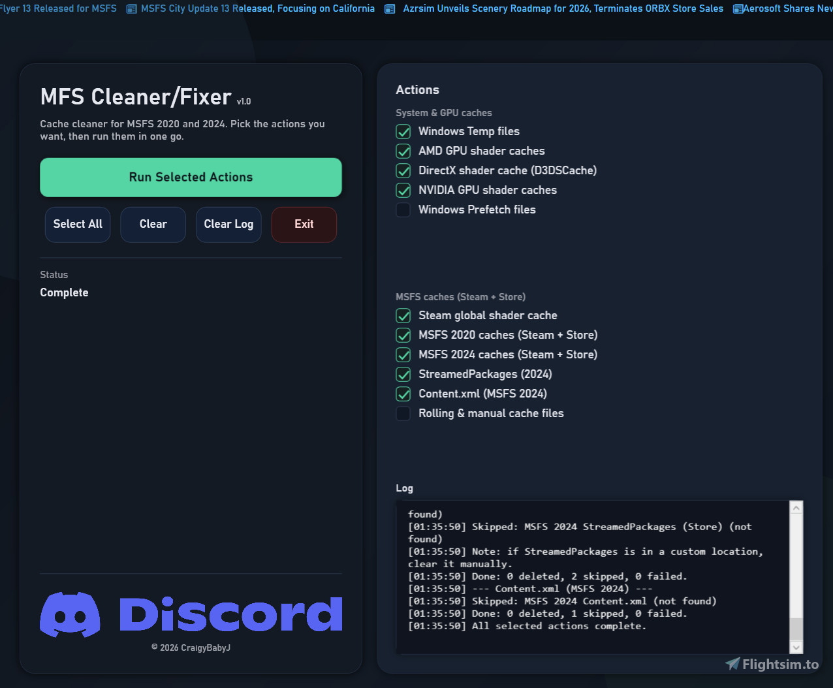
Task: Click the Flightsim.to paper plane logo
Action: pos(733,664)
